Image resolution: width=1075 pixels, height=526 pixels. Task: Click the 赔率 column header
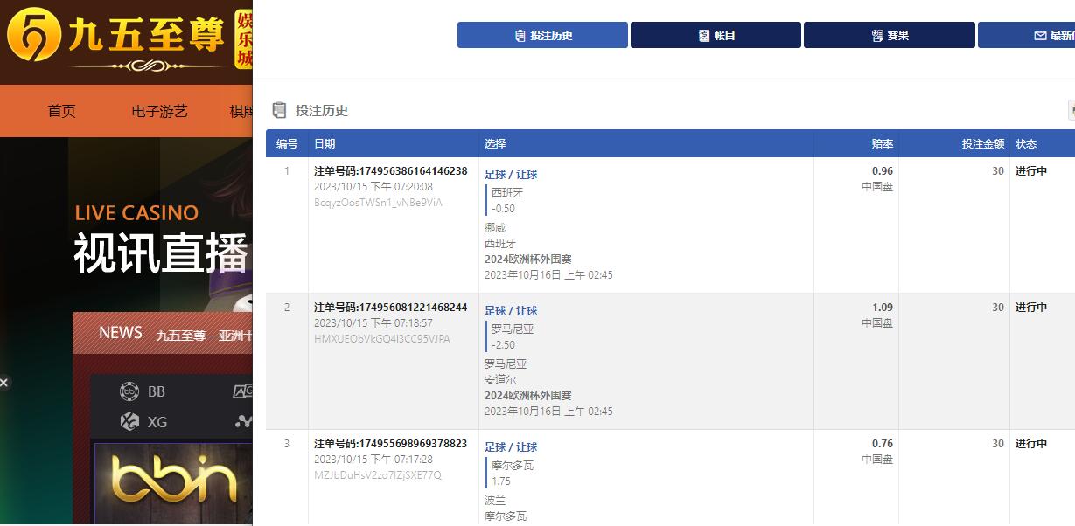pyautogui.click(x=882, y=144)
